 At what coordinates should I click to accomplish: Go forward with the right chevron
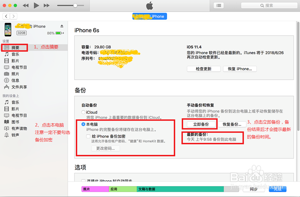point(13,16)
